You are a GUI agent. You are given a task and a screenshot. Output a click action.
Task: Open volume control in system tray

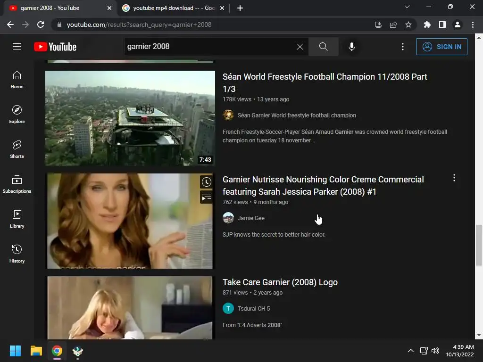click(x=435, y=351)
